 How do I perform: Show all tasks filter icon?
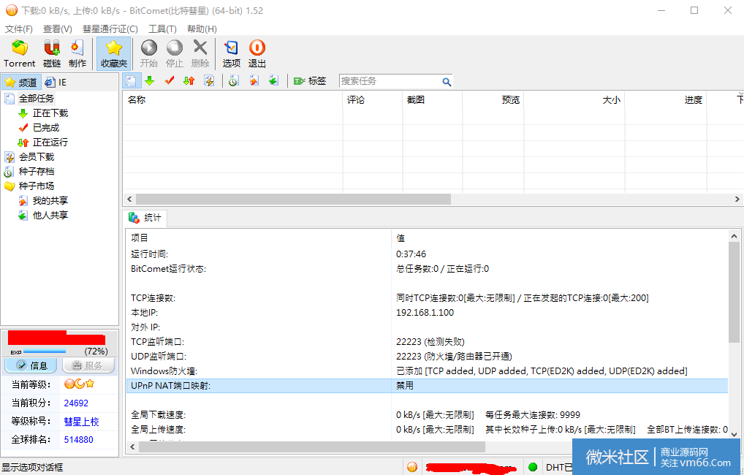[132, 81]
